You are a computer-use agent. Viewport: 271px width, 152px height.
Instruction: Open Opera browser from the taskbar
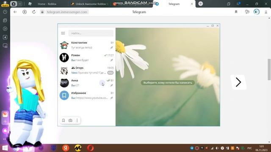pos(90,148)
